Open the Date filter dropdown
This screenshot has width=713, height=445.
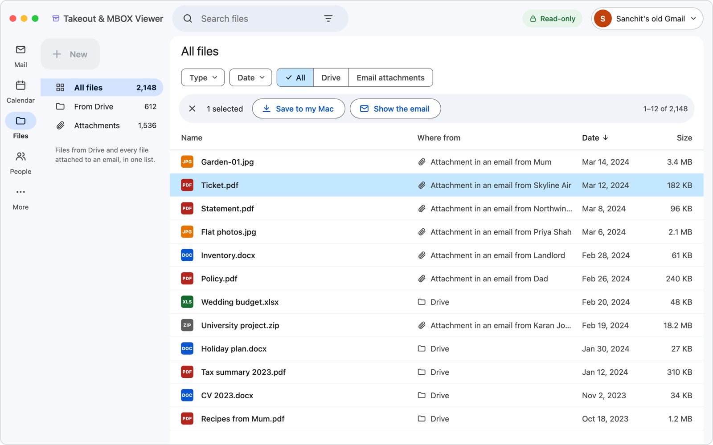point(250,77)
